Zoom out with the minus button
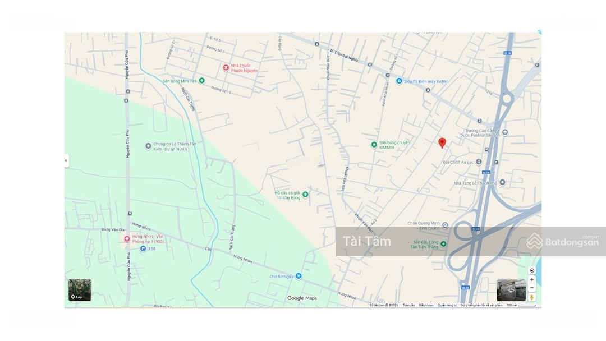 pyautogui.click(x=532, y=288)
